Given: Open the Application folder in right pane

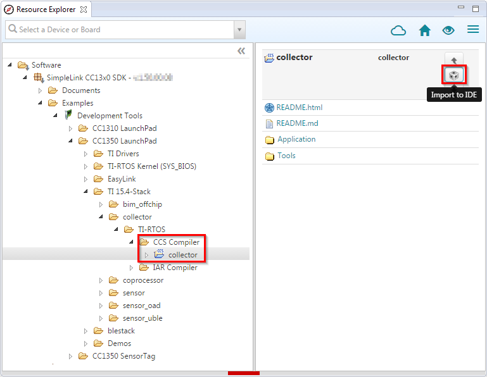Looking at the screenshot, I should click(296, 139).
